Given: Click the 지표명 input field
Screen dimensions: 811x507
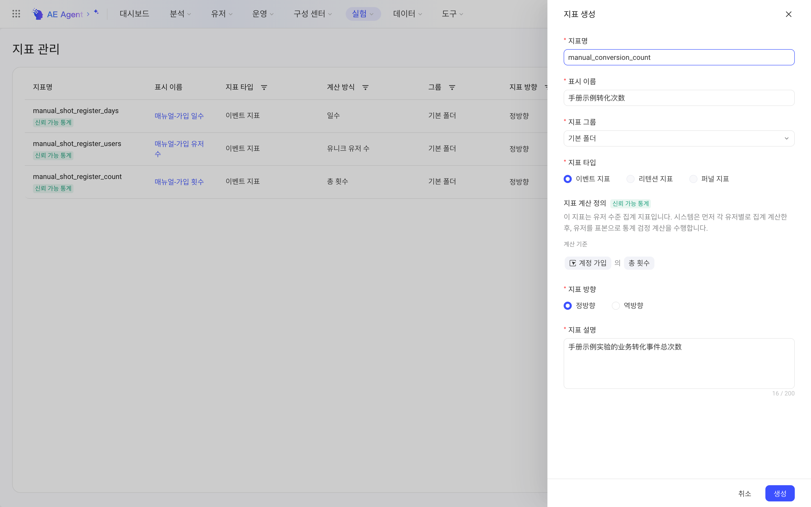Looking at the screenshot, I should pyautogui.click(x=679, y=57).
